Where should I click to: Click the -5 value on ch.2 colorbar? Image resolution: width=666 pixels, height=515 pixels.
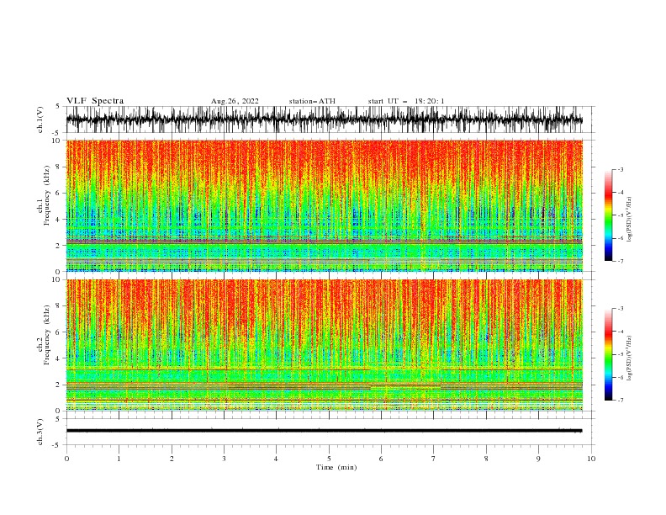click(x=621, y=354)
